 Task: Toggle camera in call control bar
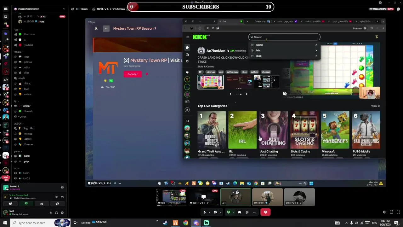click(x=216, y=212)
